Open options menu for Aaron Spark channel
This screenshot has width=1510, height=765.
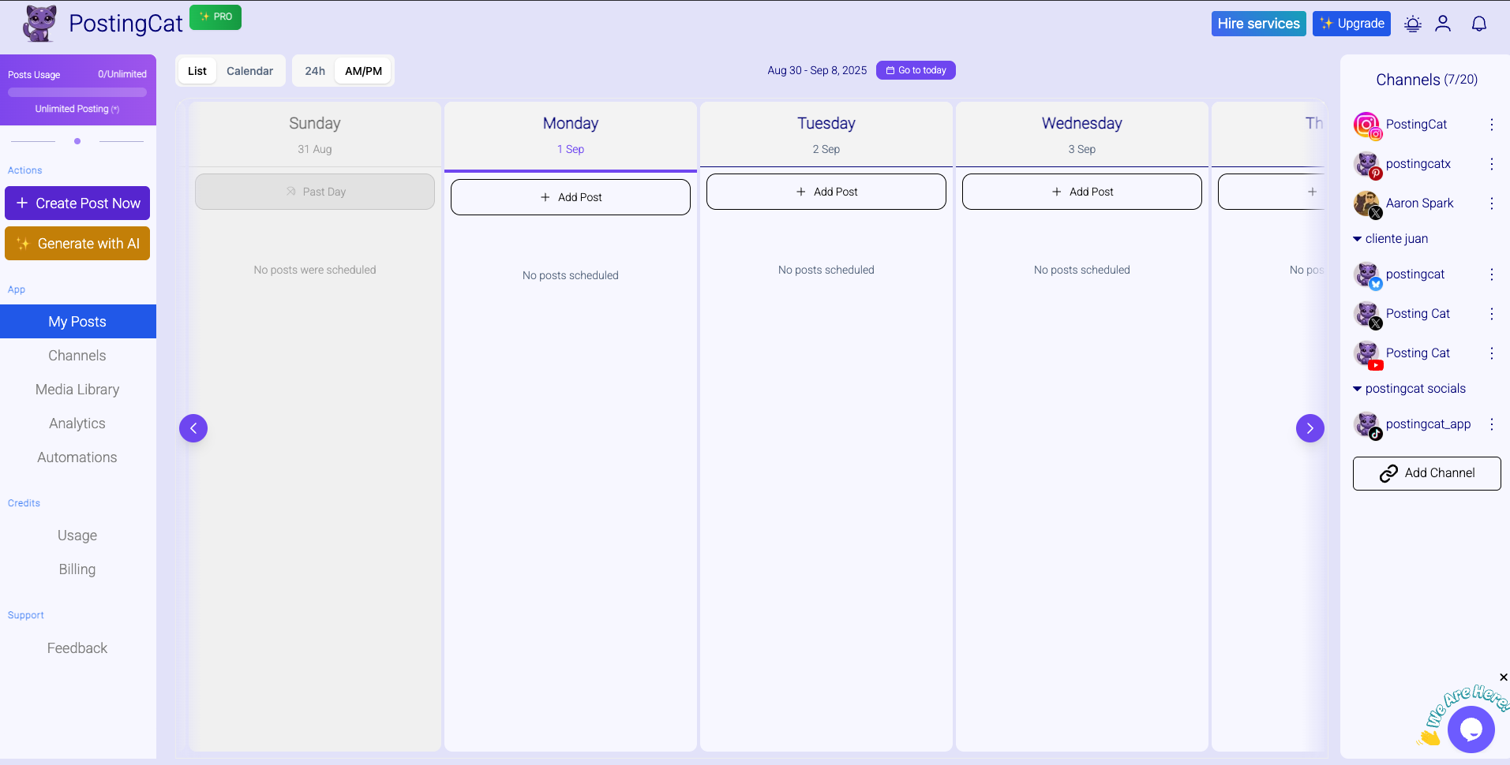1492,203
